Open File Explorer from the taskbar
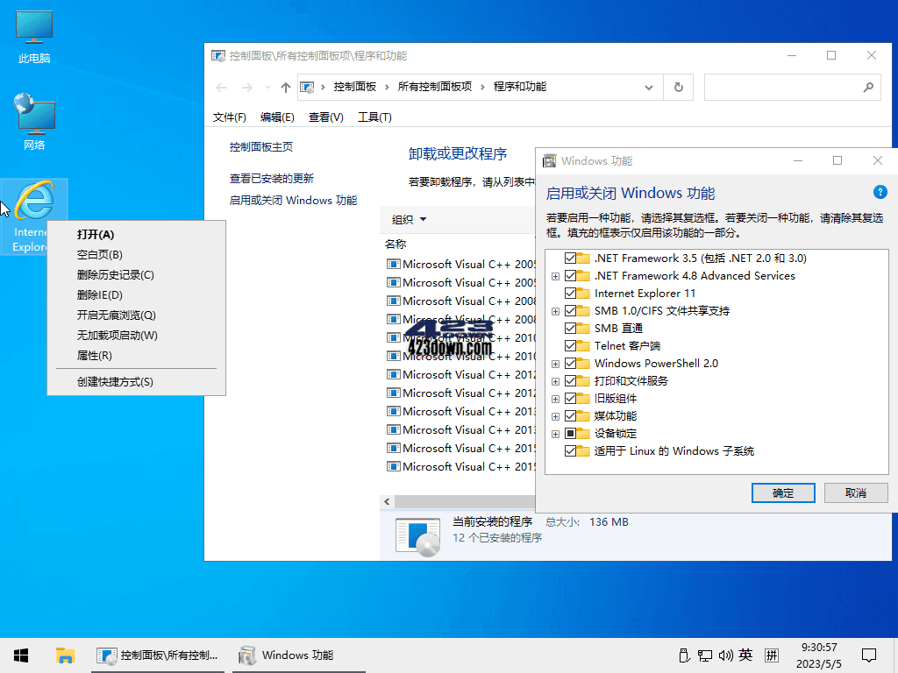 tap(65, 655)
